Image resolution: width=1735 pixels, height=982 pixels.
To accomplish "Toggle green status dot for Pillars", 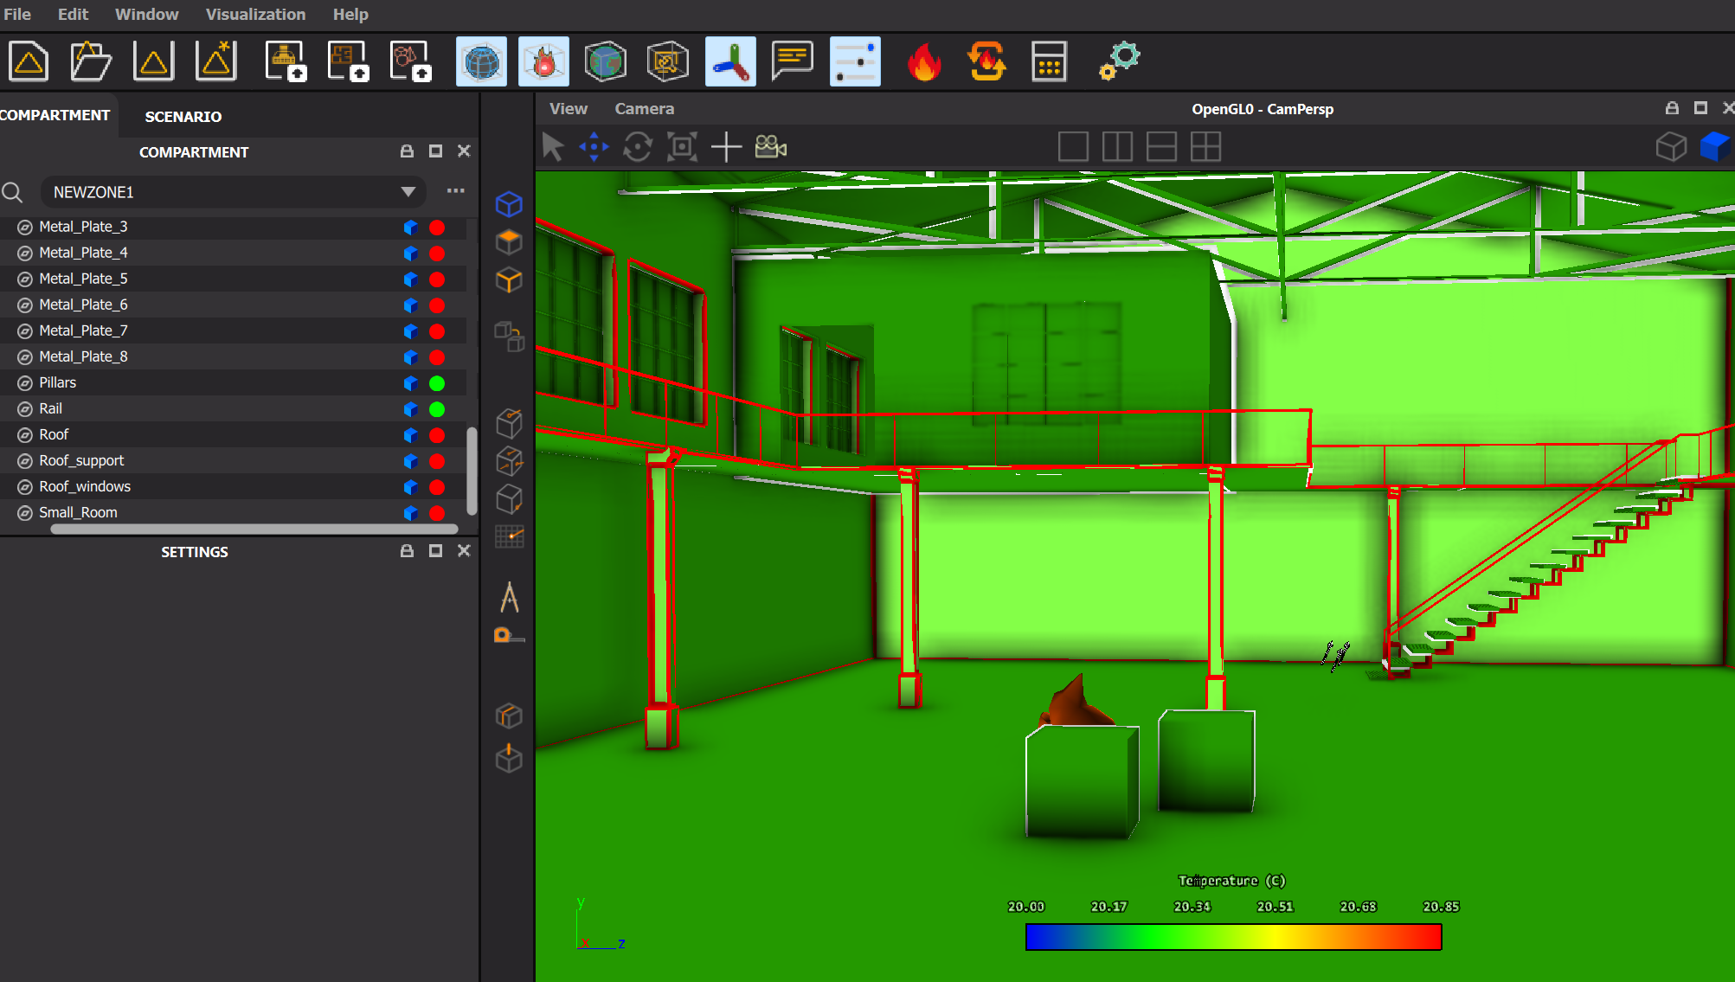I will coord(437,383).
